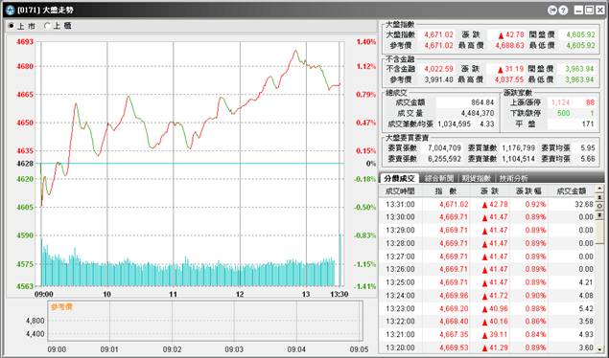Click the application logo icon in title bar
This screenshot has width=609, height=358.
coord(11,11)
